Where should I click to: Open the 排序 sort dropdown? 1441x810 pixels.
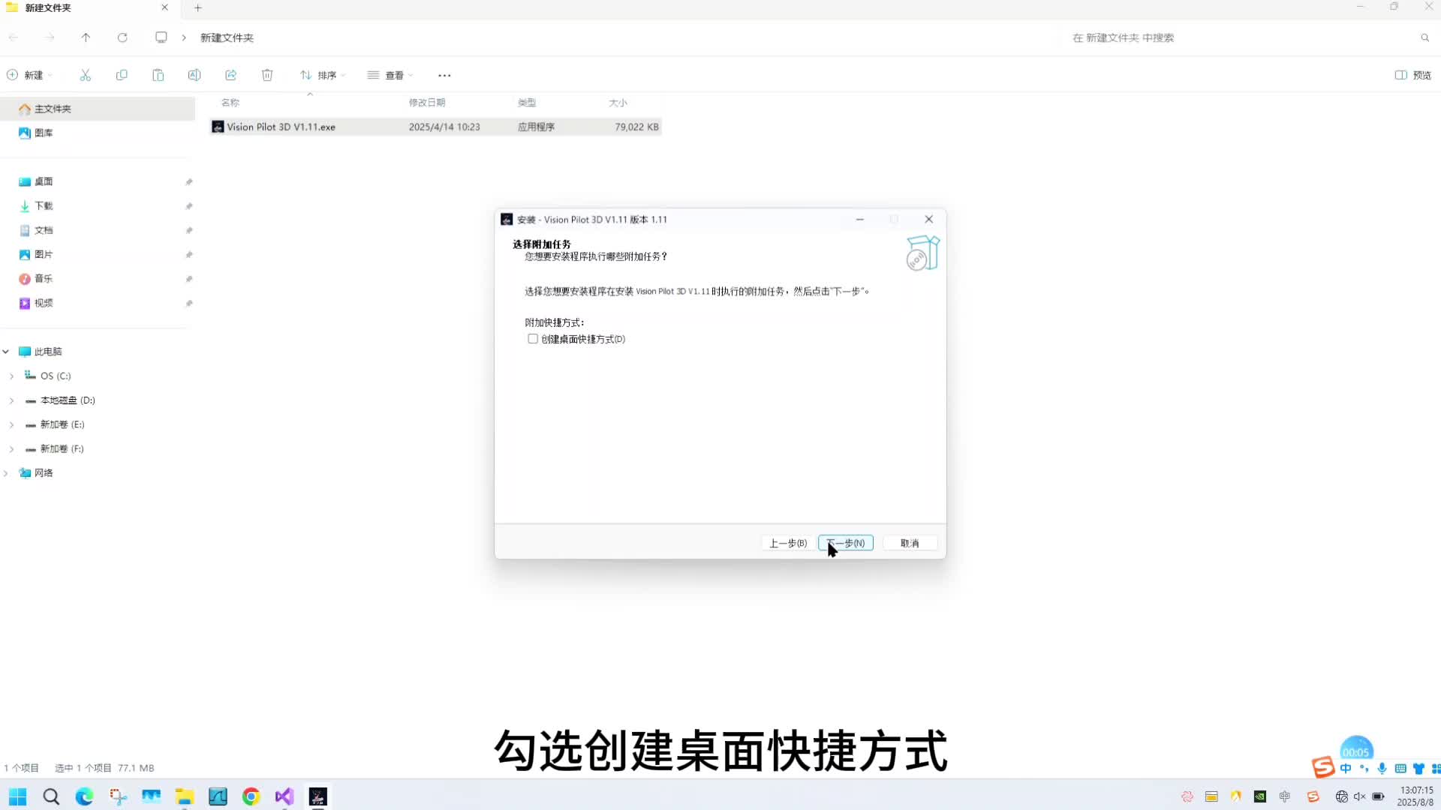tap(323, 75)
